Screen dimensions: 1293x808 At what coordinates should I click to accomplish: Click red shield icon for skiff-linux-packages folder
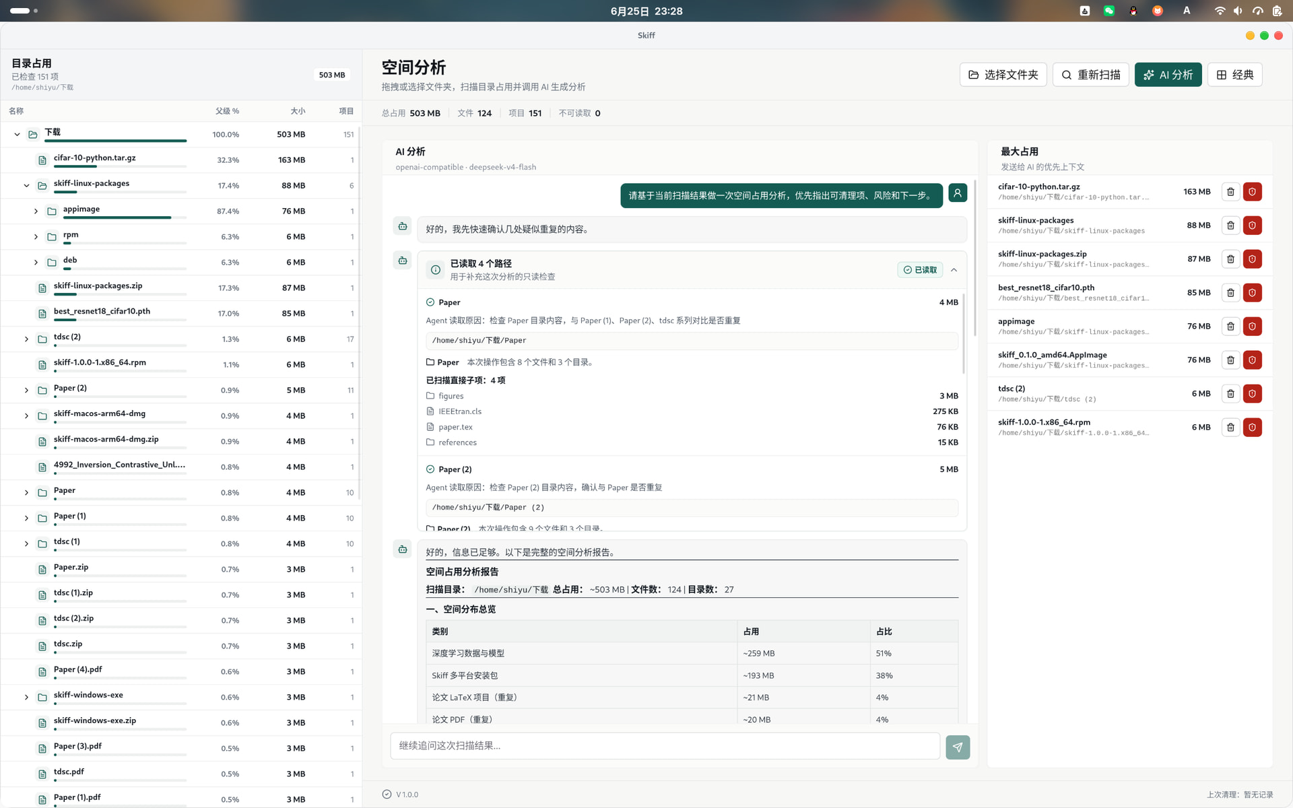pyautogui.click(x=1252, y=226)
